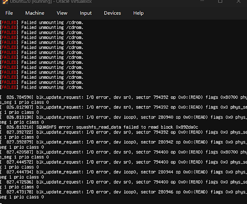Click the SQUASHFS error log line
247x204 pixels.
99,127
